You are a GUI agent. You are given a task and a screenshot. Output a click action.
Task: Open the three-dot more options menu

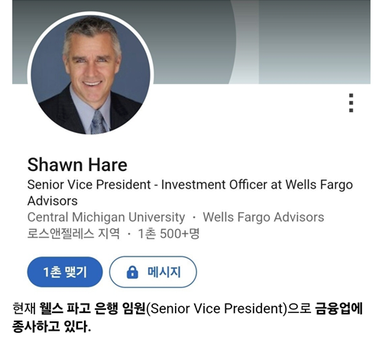tap(351, 103)
